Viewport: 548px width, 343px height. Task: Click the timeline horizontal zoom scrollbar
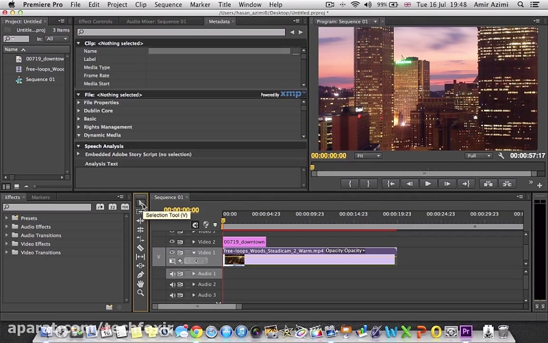197,306
